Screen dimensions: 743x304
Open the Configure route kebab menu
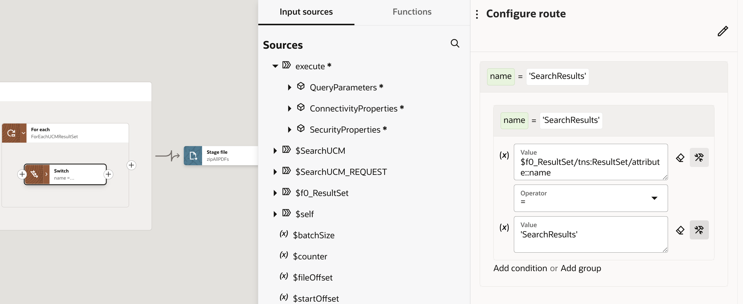(477, 14)
